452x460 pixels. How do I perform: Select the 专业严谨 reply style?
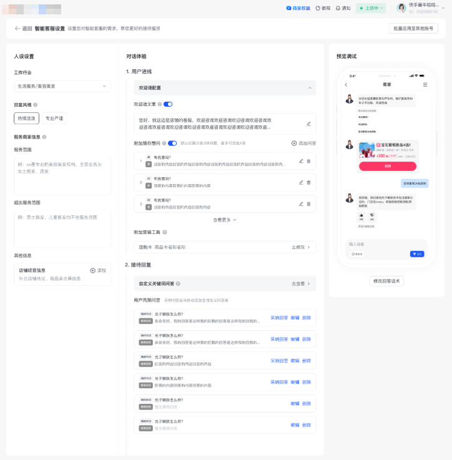point(54,118)
